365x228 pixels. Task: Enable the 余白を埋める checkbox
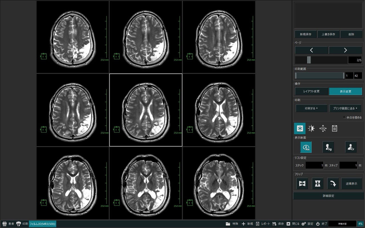pyautogui.click(x=344, y=117)
